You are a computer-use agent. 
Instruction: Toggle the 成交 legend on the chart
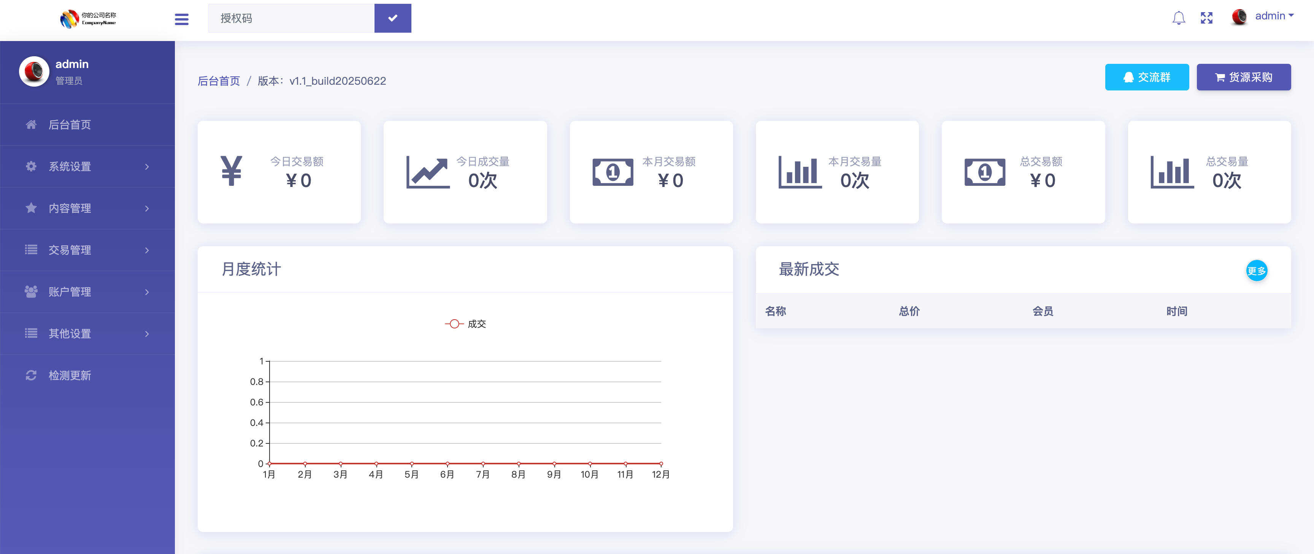pyautogui.click(x=465, y=323)
